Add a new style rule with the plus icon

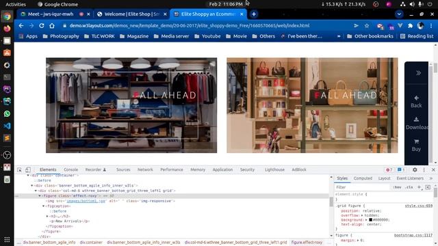coord(419,187)
